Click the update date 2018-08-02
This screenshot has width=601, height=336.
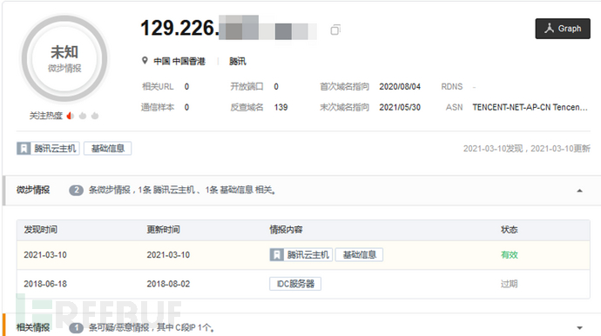click(168, 284)
